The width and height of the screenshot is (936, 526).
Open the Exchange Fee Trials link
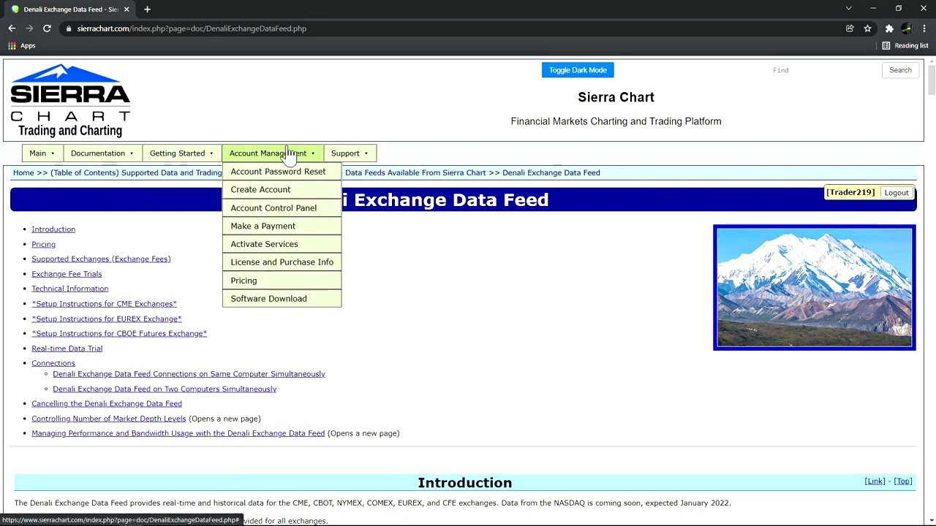click(x=67, y=274)
